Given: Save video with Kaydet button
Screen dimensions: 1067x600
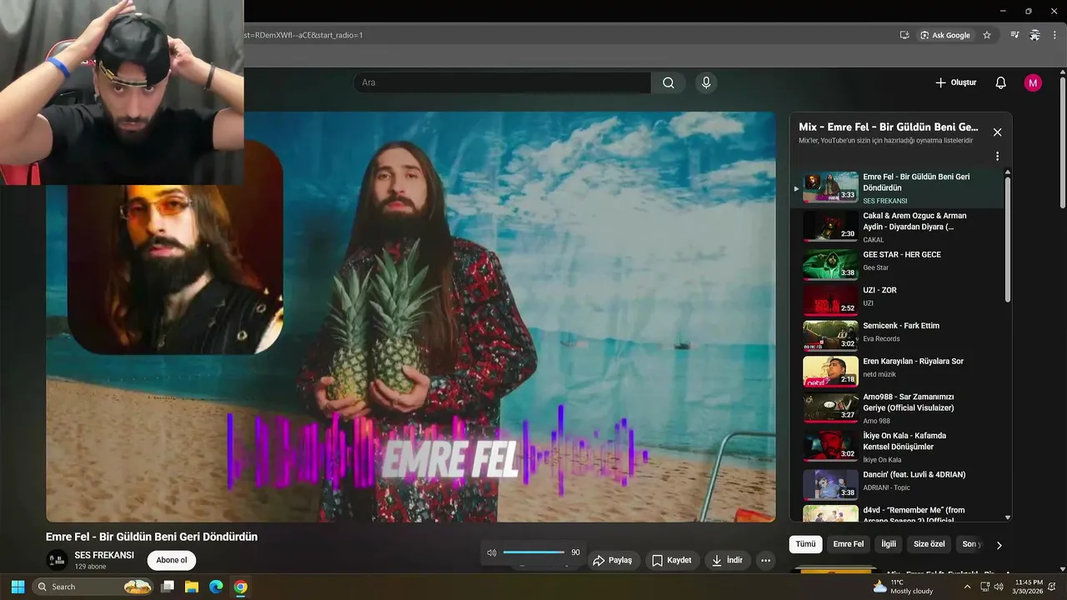Looking at the screenshot, I should click(x=672, y=560).
